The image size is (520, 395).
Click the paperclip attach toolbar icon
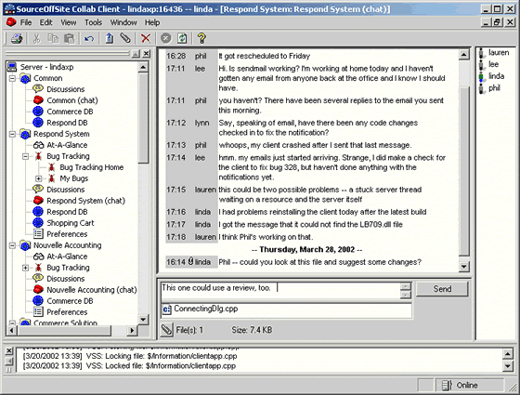click(x=125, y=38)
